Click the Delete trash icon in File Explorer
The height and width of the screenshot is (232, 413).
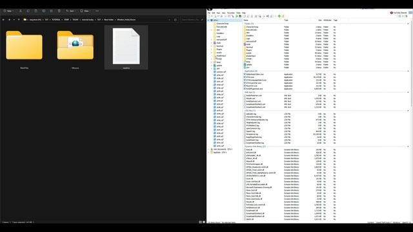point(59,11)
